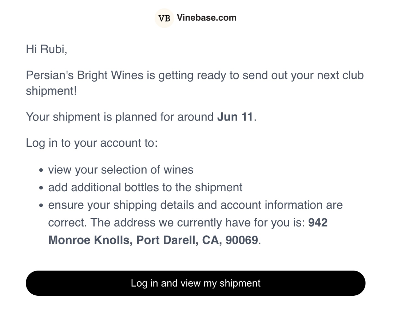Click the "Hi Rubi," greeting text
Screen dimensions: 393x311
click(x=47, y=50)
